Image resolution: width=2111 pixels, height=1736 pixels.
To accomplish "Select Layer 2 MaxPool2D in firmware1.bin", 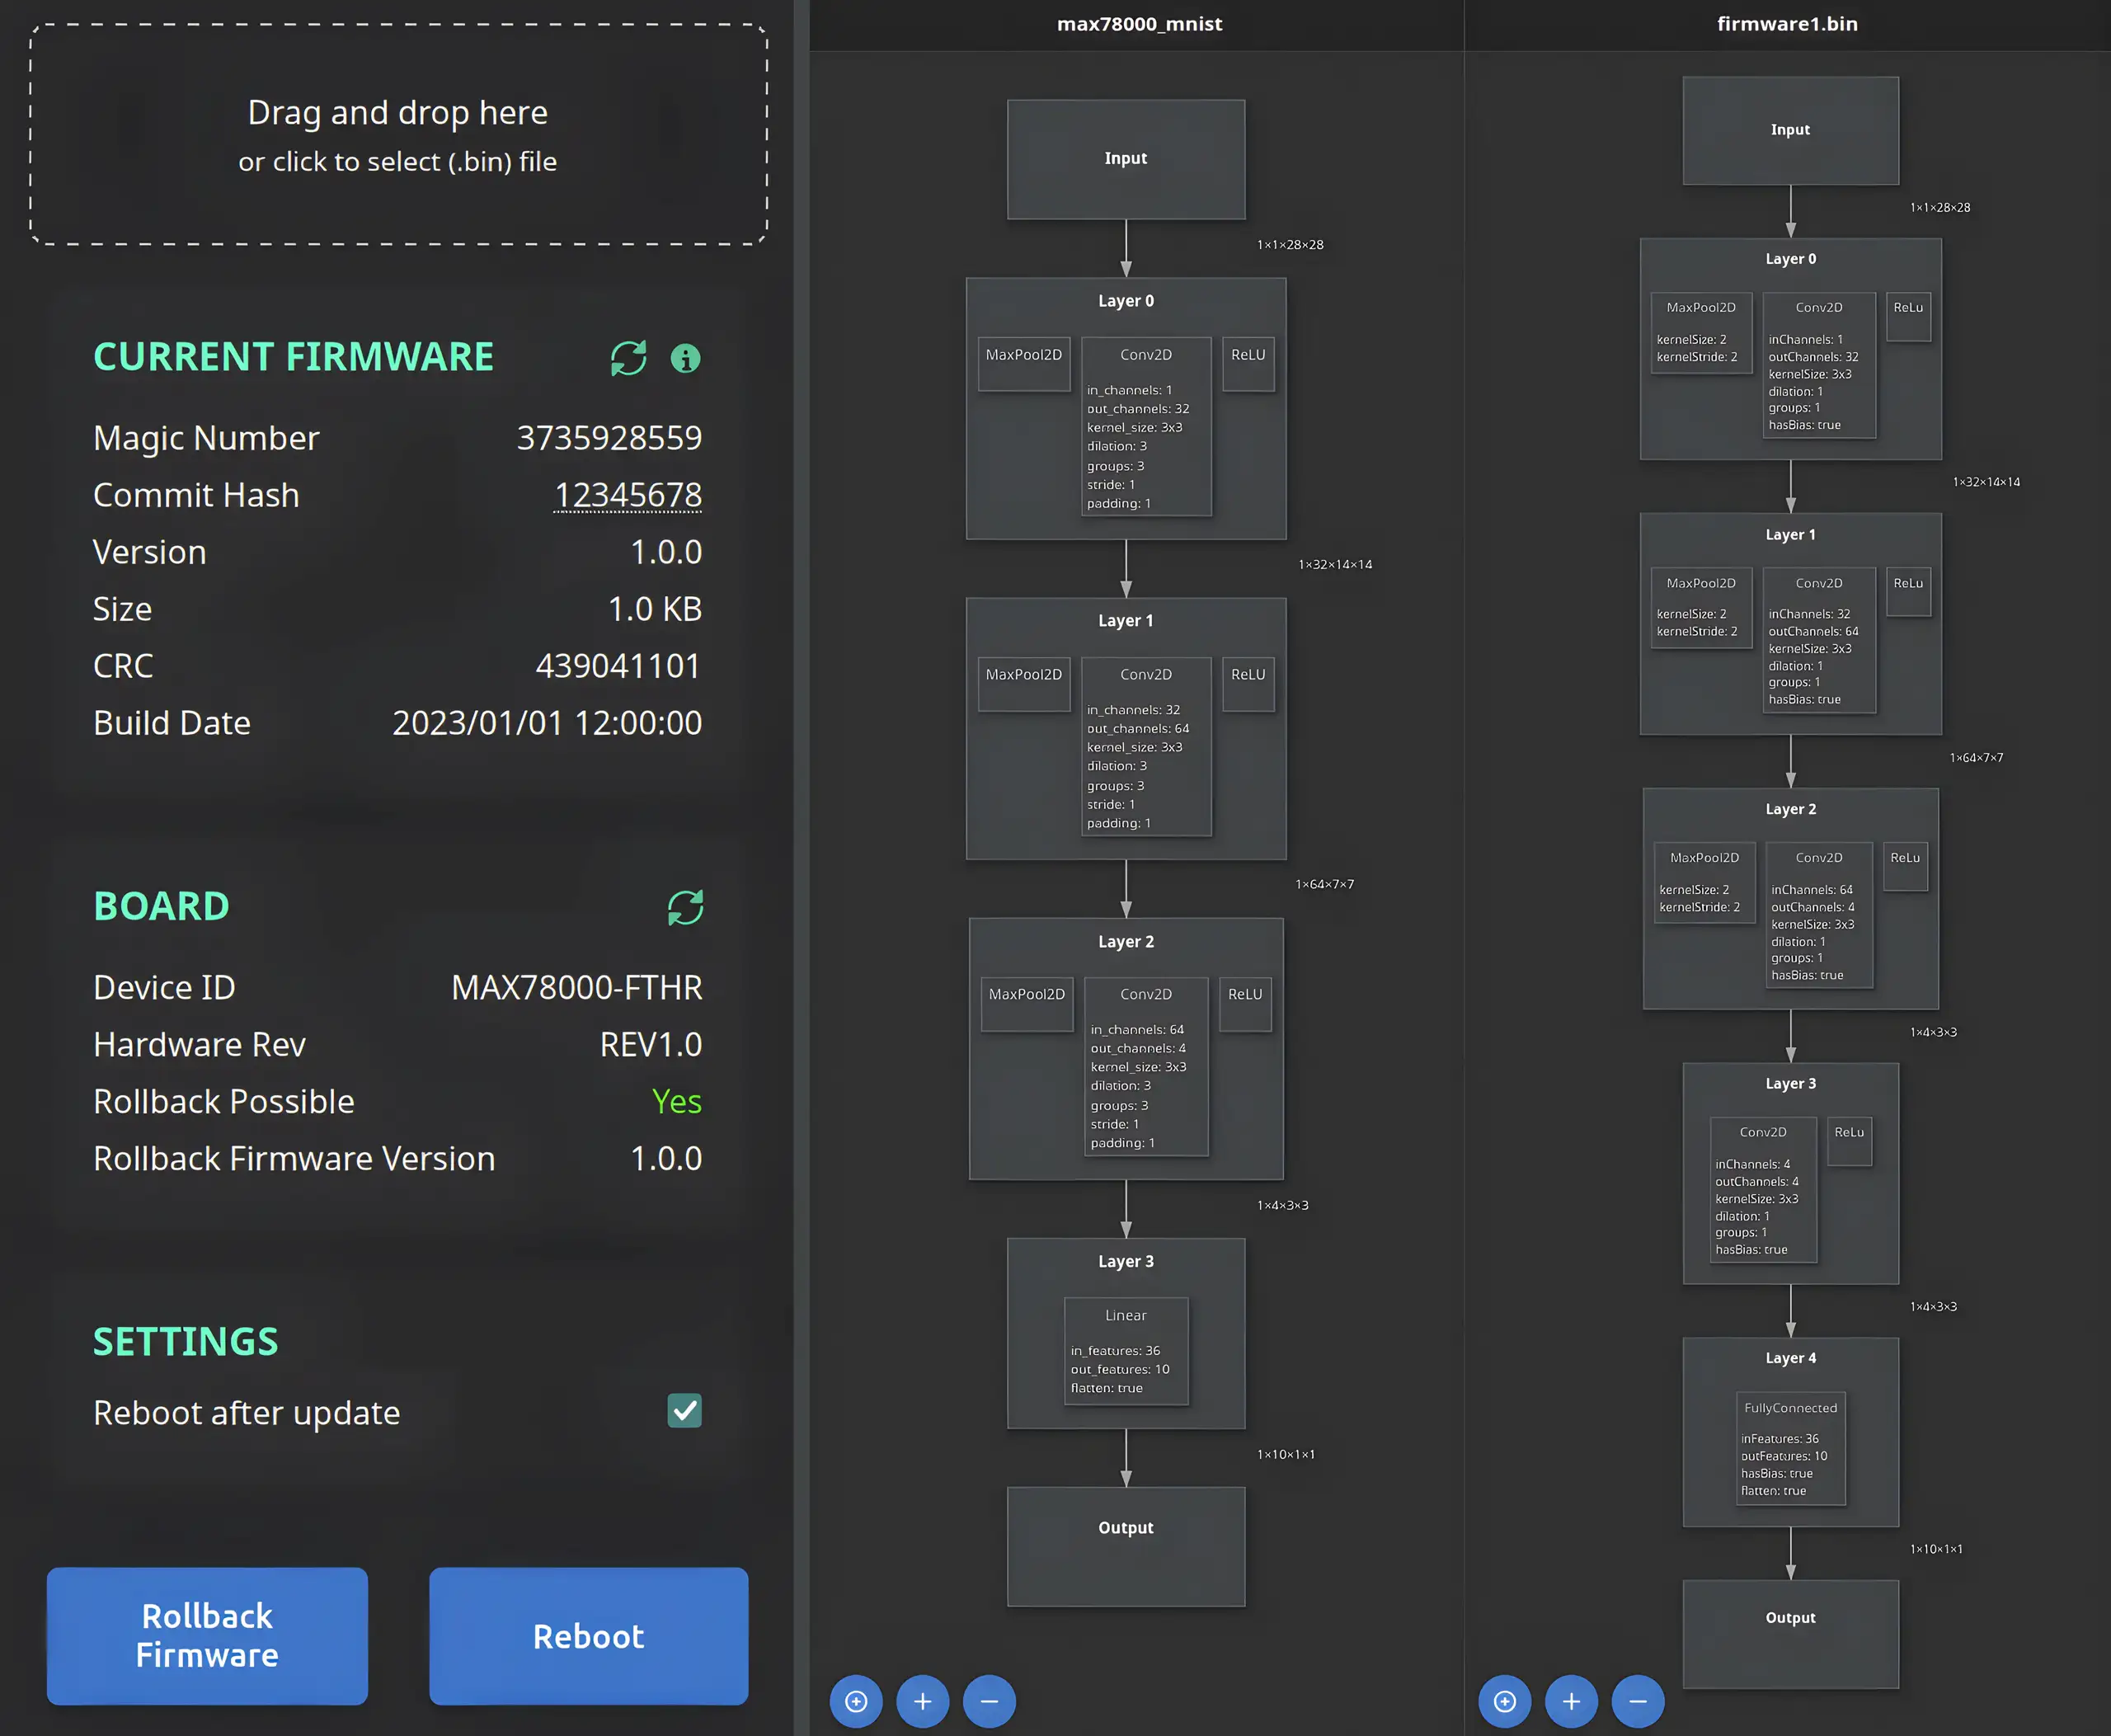I will [x=1704, y=882].
